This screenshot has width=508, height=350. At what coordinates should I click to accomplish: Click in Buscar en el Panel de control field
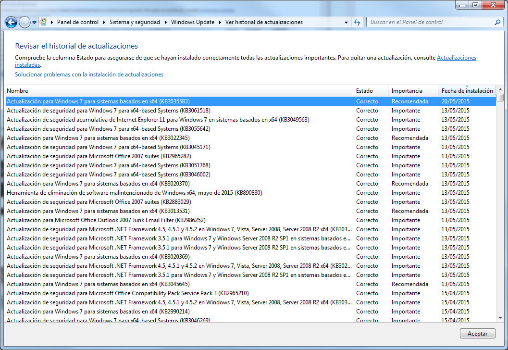tap(430, 22)
